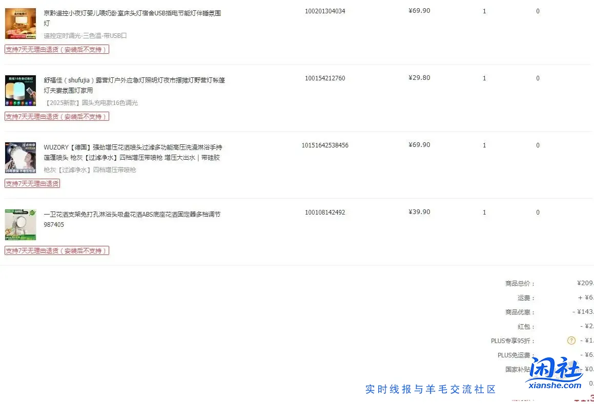Click the 国家补贴 subsidy label
Viewport: 594px width, 404px height.
(x=518, y=369)
